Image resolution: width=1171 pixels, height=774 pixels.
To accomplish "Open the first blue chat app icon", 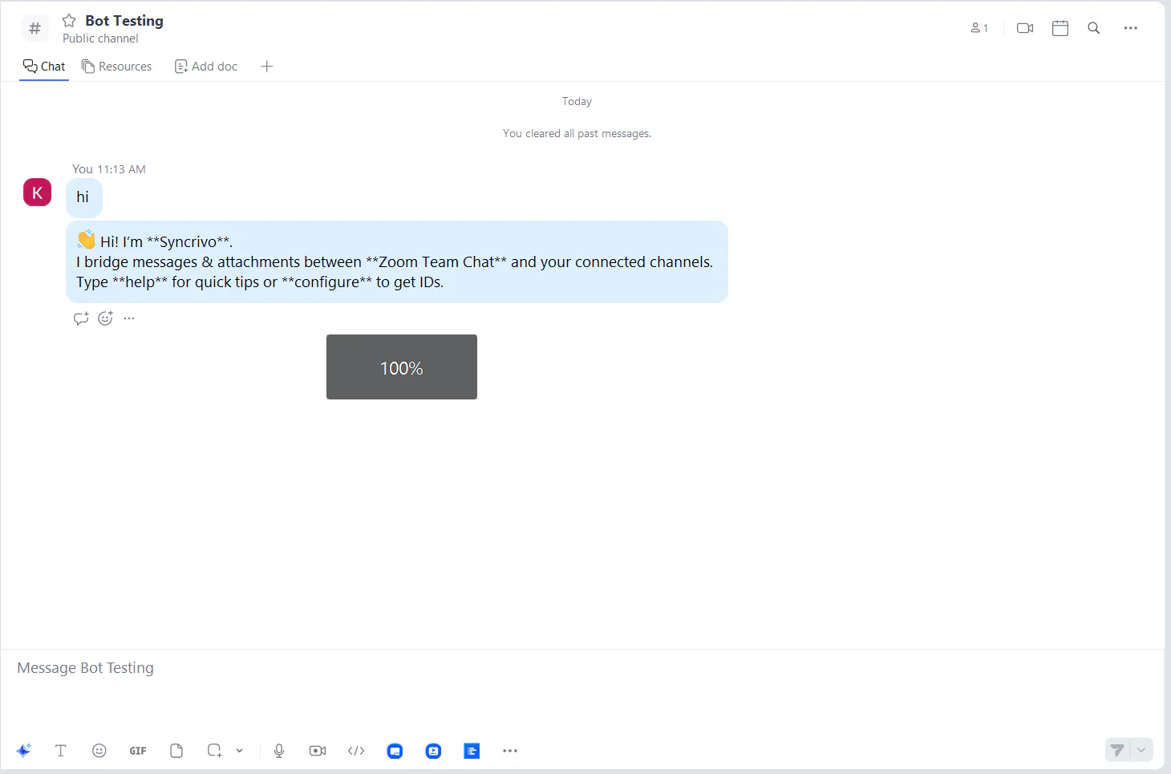I will coord(395,751).
